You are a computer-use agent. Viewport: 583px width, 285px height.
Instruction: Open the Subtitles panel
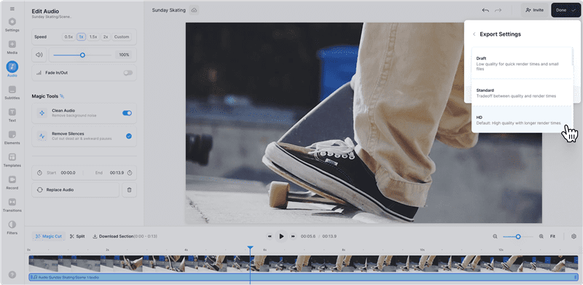[x=12, y=93]
